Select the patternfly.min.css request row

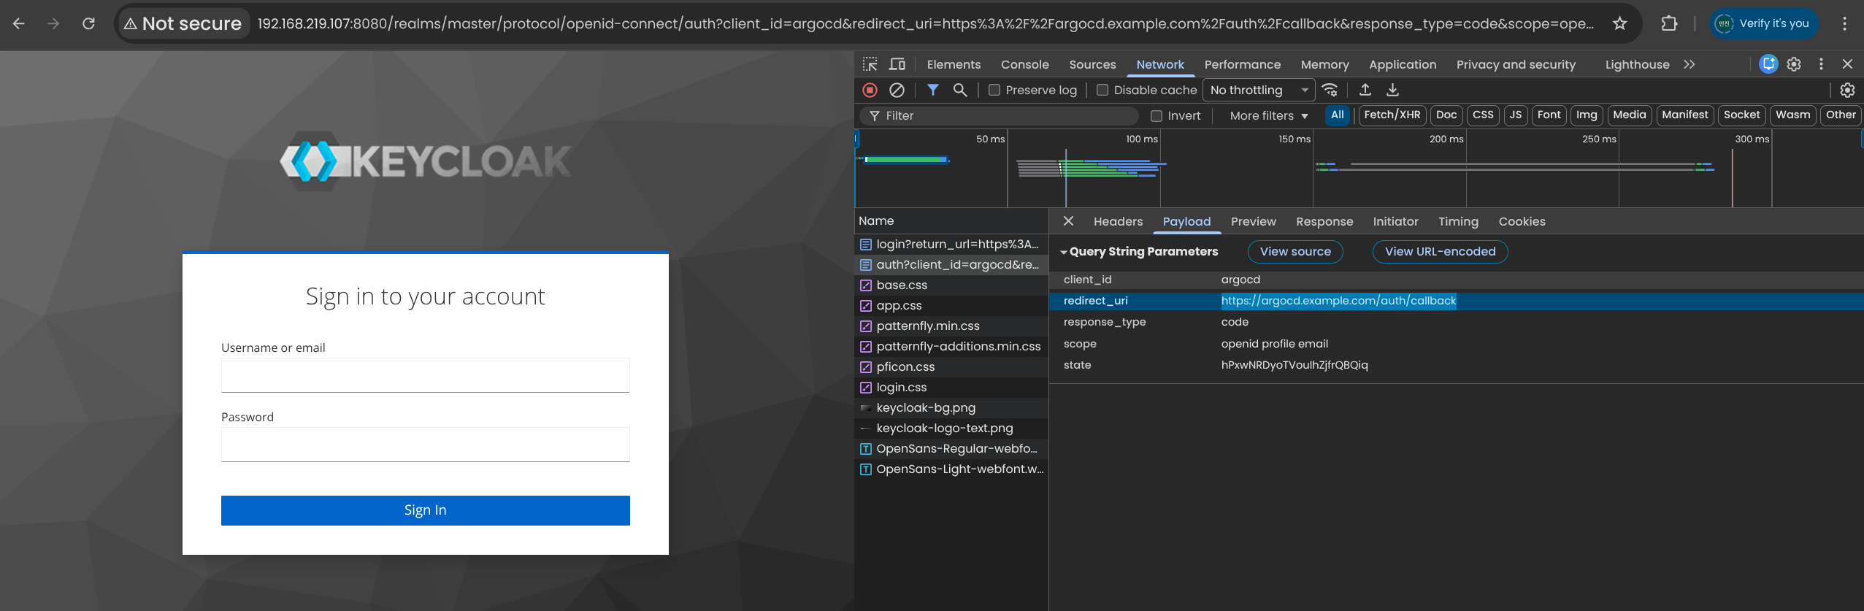coord(951,326)
